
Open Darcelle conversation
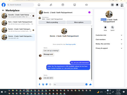tap(18, 16)
